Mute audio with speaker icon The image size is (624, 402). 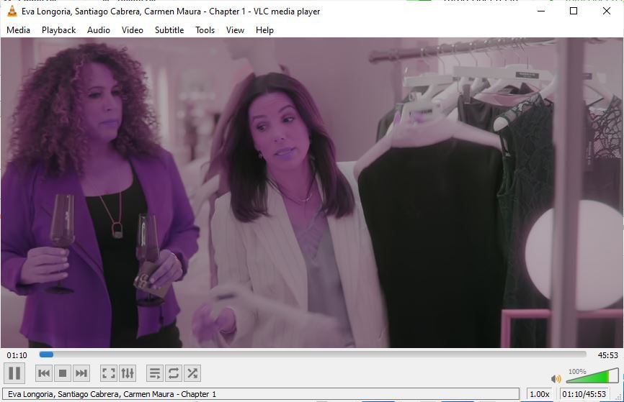click(556, 378)
